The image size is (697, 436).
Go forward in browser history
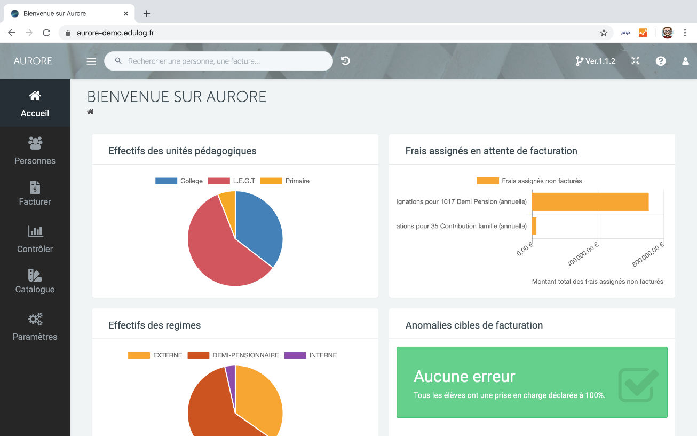point(29,33)
